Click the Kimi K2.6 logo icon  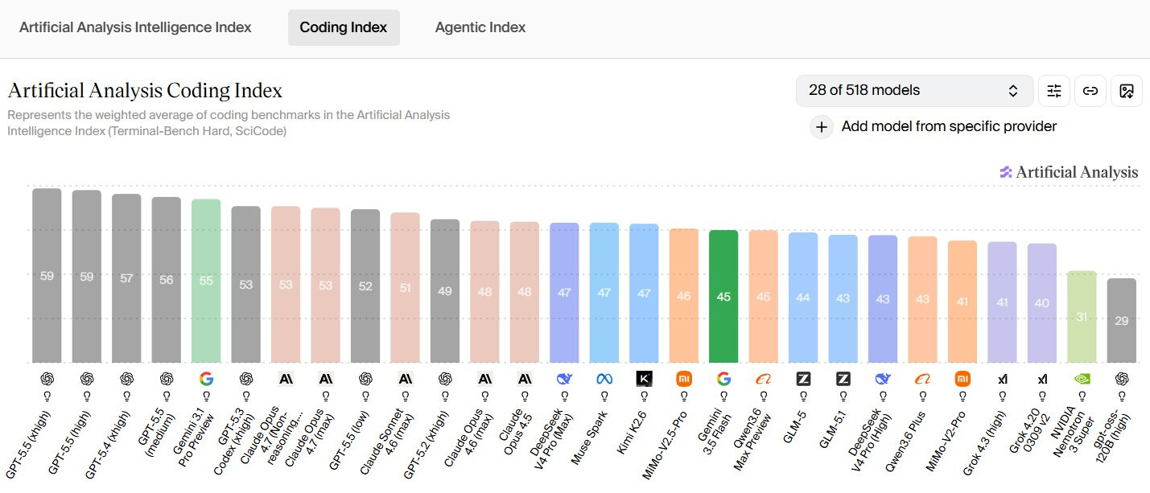pos(644,378)
